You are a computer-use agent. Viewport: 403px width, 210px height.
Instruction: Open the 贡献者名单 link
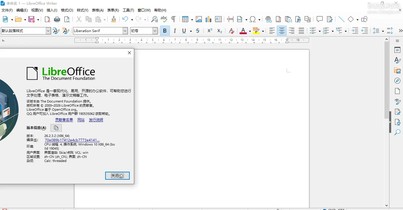click(64, 120)
